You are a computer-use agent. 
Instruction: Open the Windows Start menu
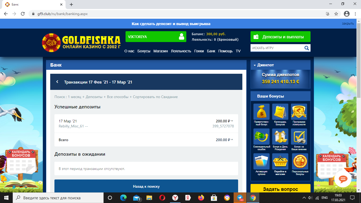[x=6, y=198]
